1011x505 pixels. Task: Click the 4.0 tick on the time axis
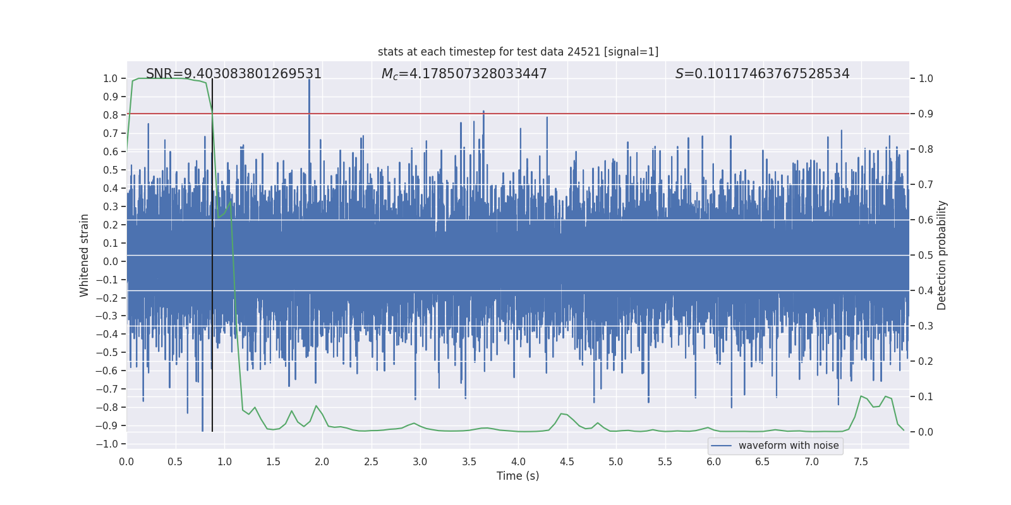tap(518, 461)
